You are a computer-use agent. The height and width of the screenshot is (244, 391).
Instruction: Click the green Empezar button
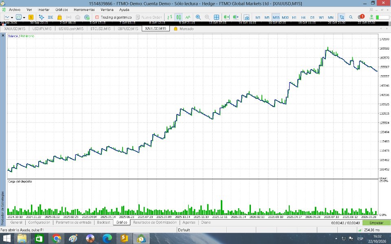click(376, 223)
